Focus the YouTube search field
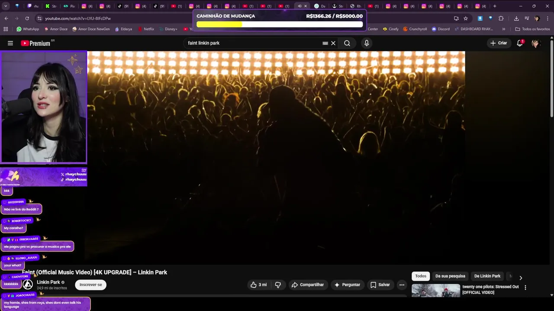 click(253, 43)
